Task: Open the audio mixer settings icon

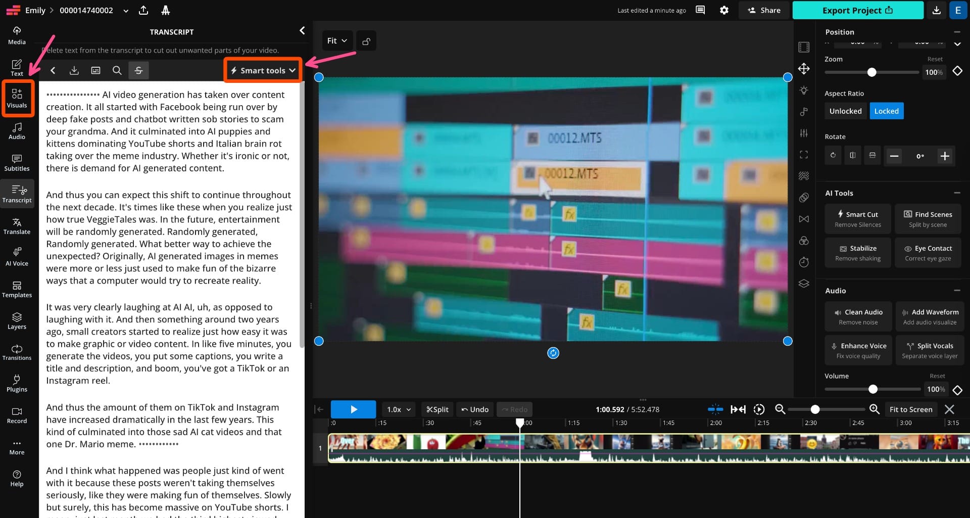Action: (x=804, y=133)
